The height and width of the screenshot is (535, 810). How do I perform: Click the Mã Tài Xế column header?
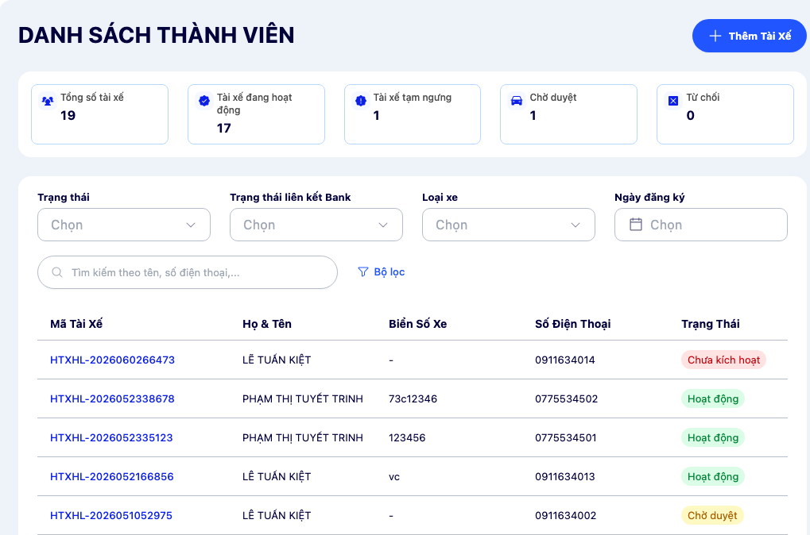coord(76,324)
